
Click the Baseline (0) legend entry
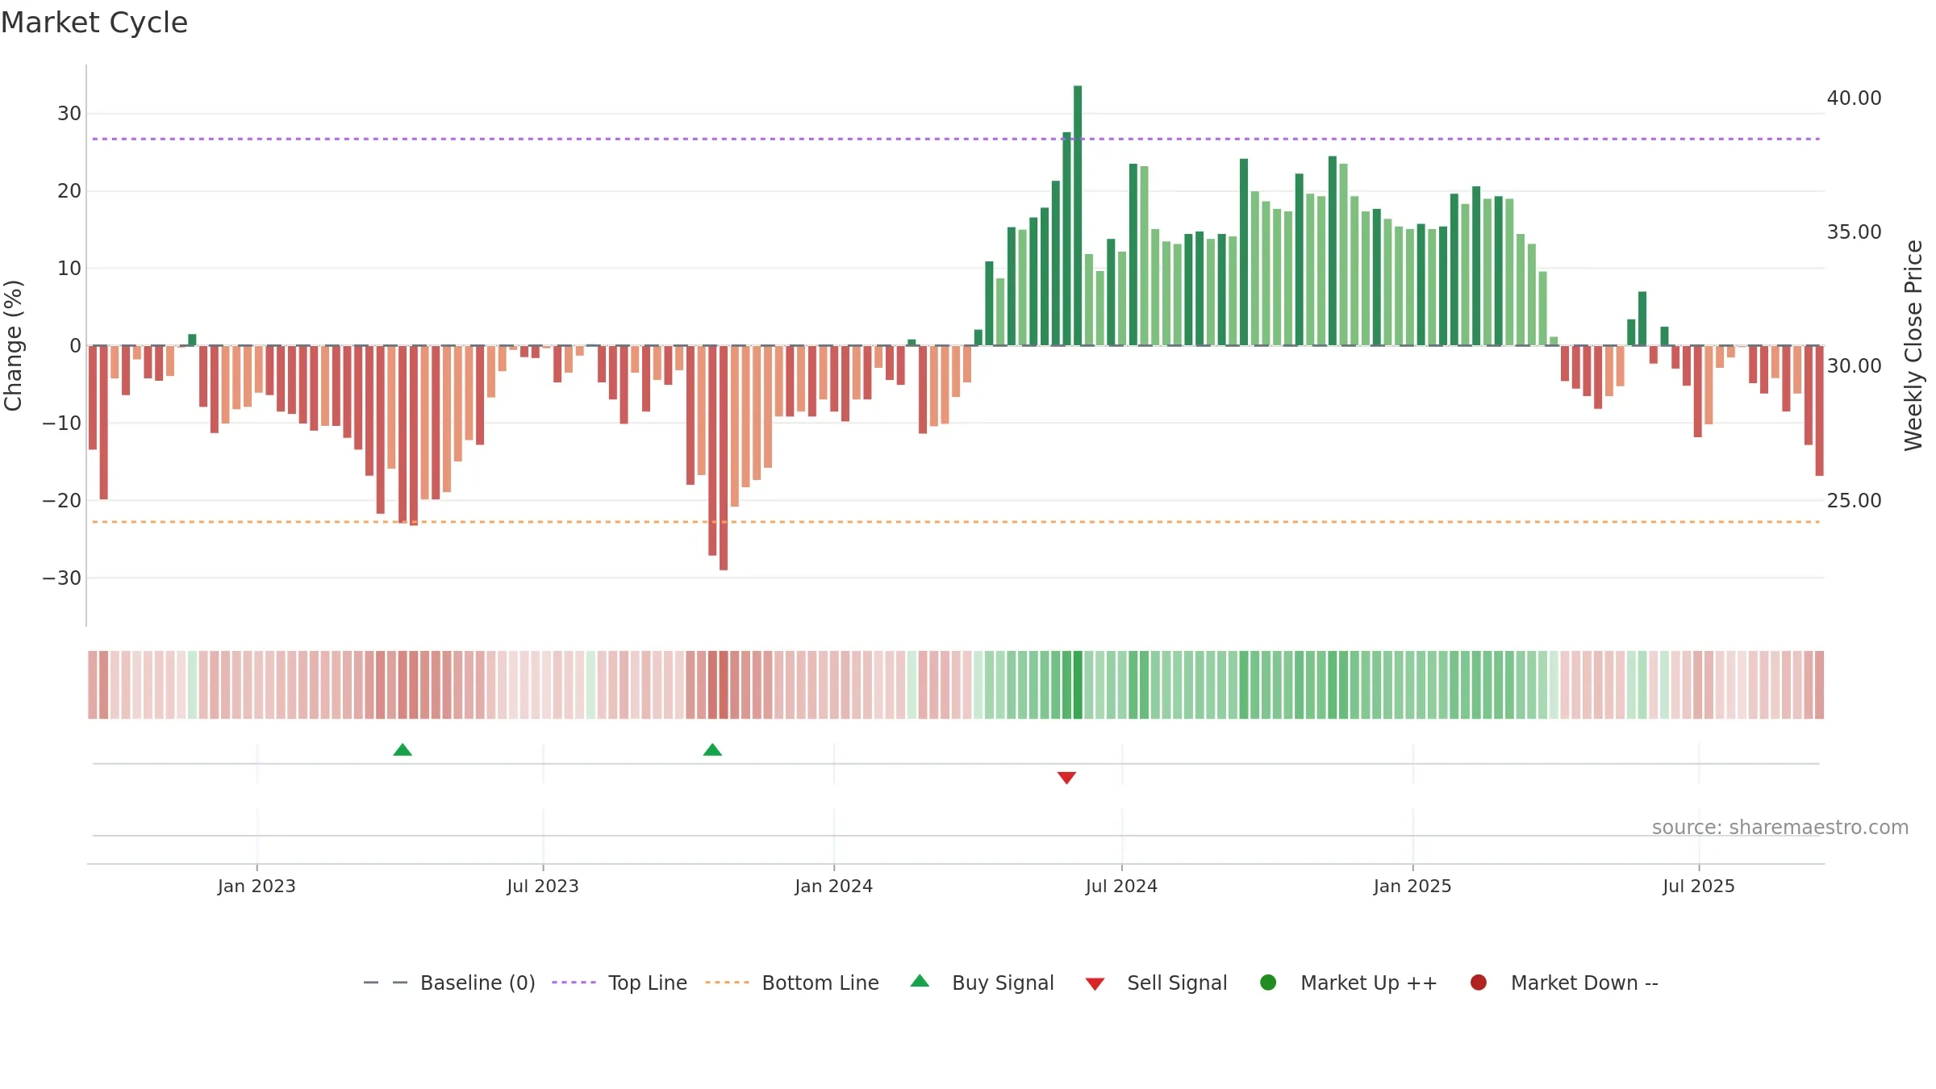coord(449,983)
